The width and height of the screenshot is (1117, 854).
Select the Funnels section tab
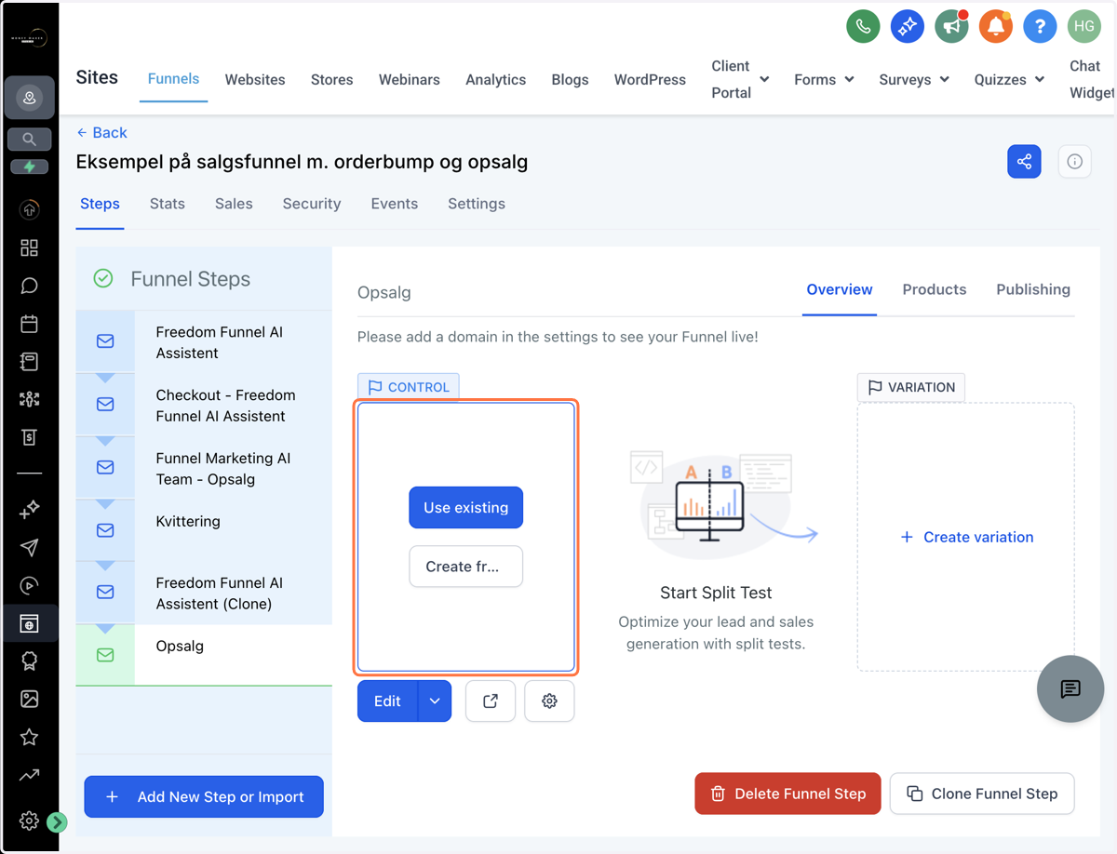pos(173,78)
